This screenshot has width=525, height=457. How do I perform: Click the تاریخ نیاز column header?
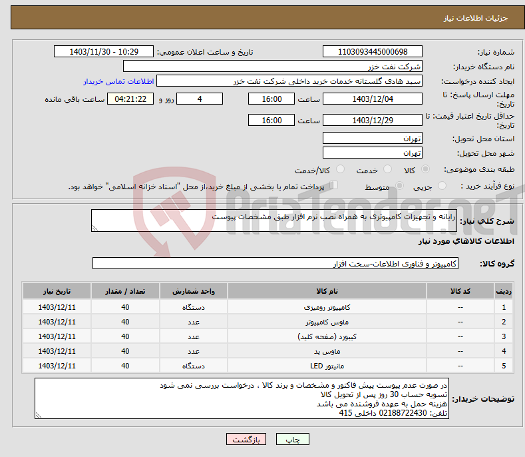(x=57, y=291)
